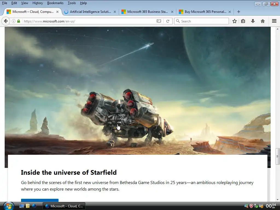Click the Starfield spaceship hero image

tap(138, 91)
